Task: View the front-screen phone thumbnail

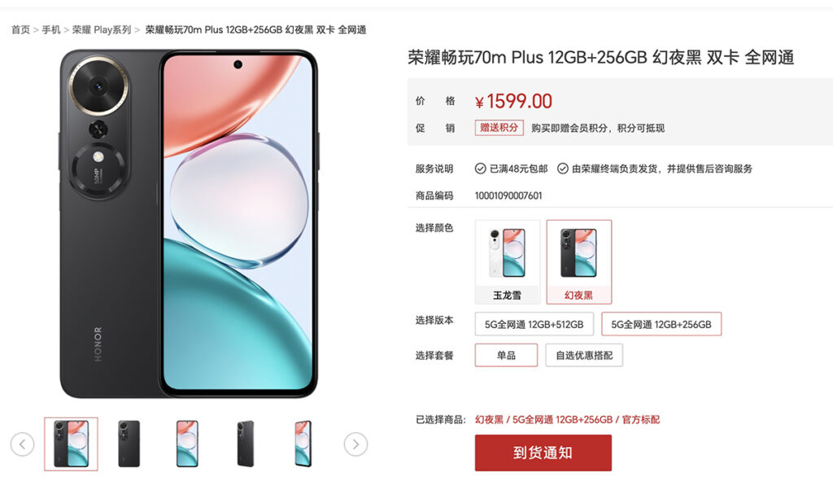Action: 187,444
